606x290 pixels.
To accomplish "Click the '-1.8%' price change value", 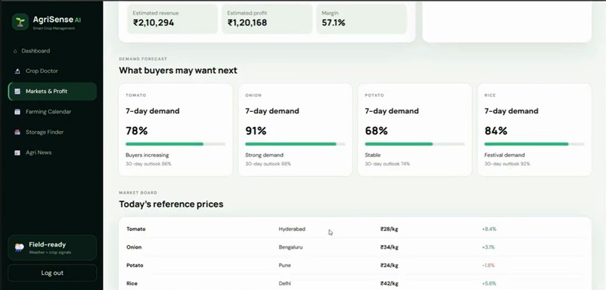I will (488, 265).
